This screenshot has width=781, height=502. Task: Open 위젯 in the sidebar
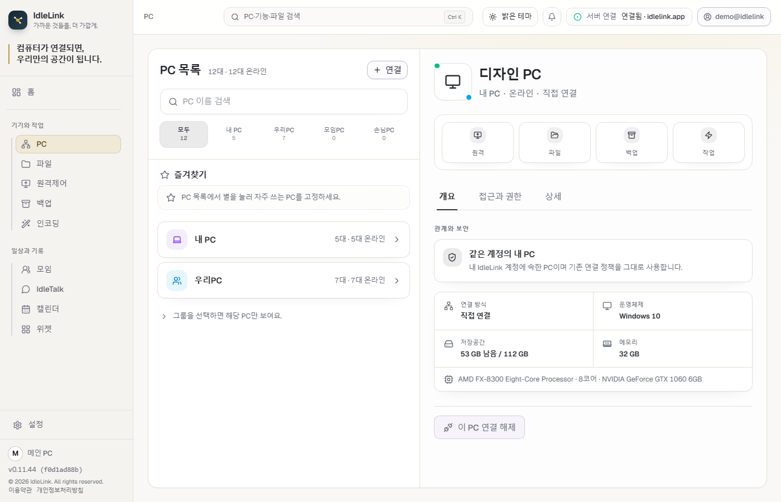click(x=68, y=329)
